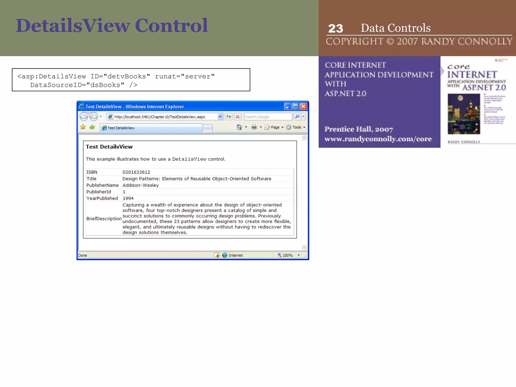Open the Tools menu
The image size is (516, 387).
pyautogui.click(x=296, y=127)
